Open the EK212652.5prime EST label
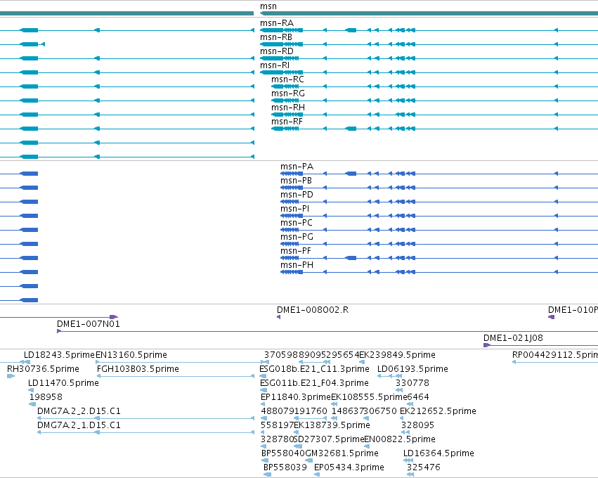 pyautogui.click(x=438, y=411)
